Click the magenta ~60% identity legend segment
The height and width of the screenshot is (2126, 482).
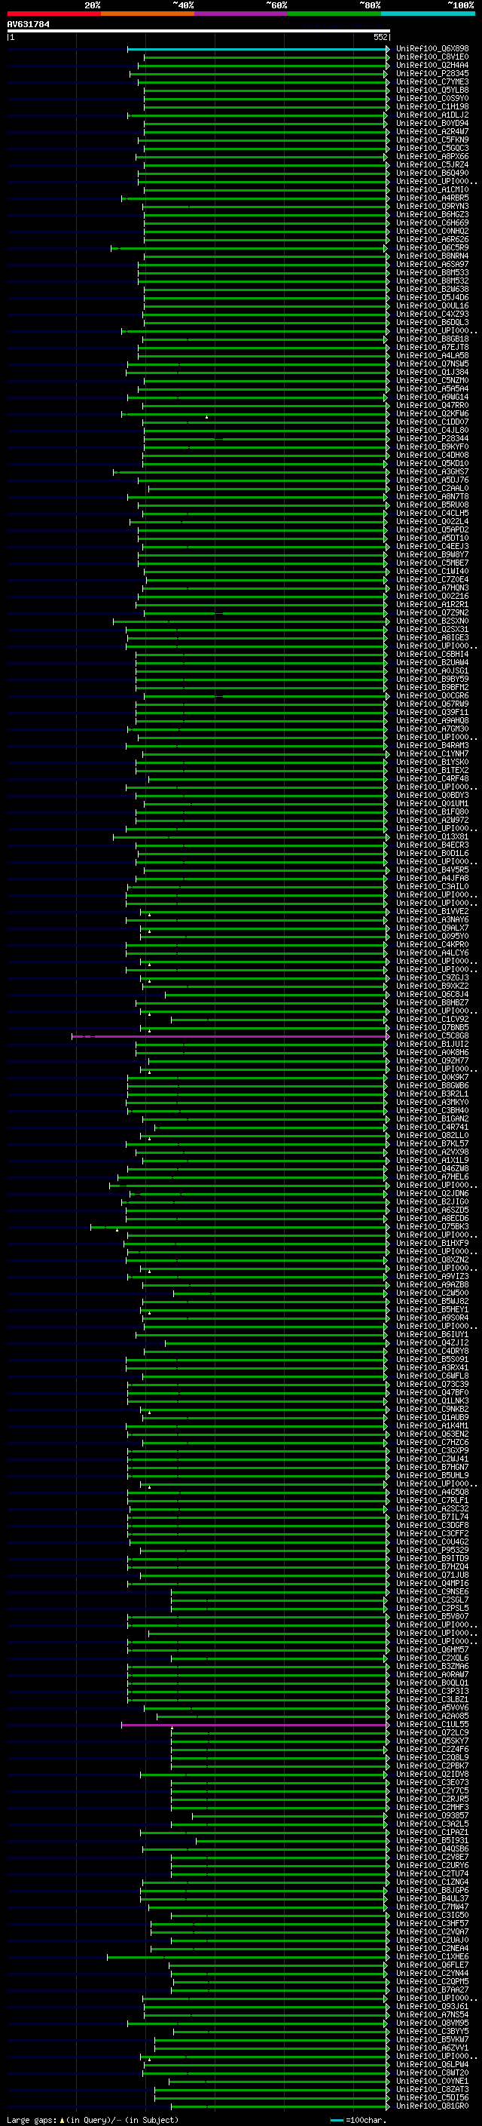tap(242, 14)
